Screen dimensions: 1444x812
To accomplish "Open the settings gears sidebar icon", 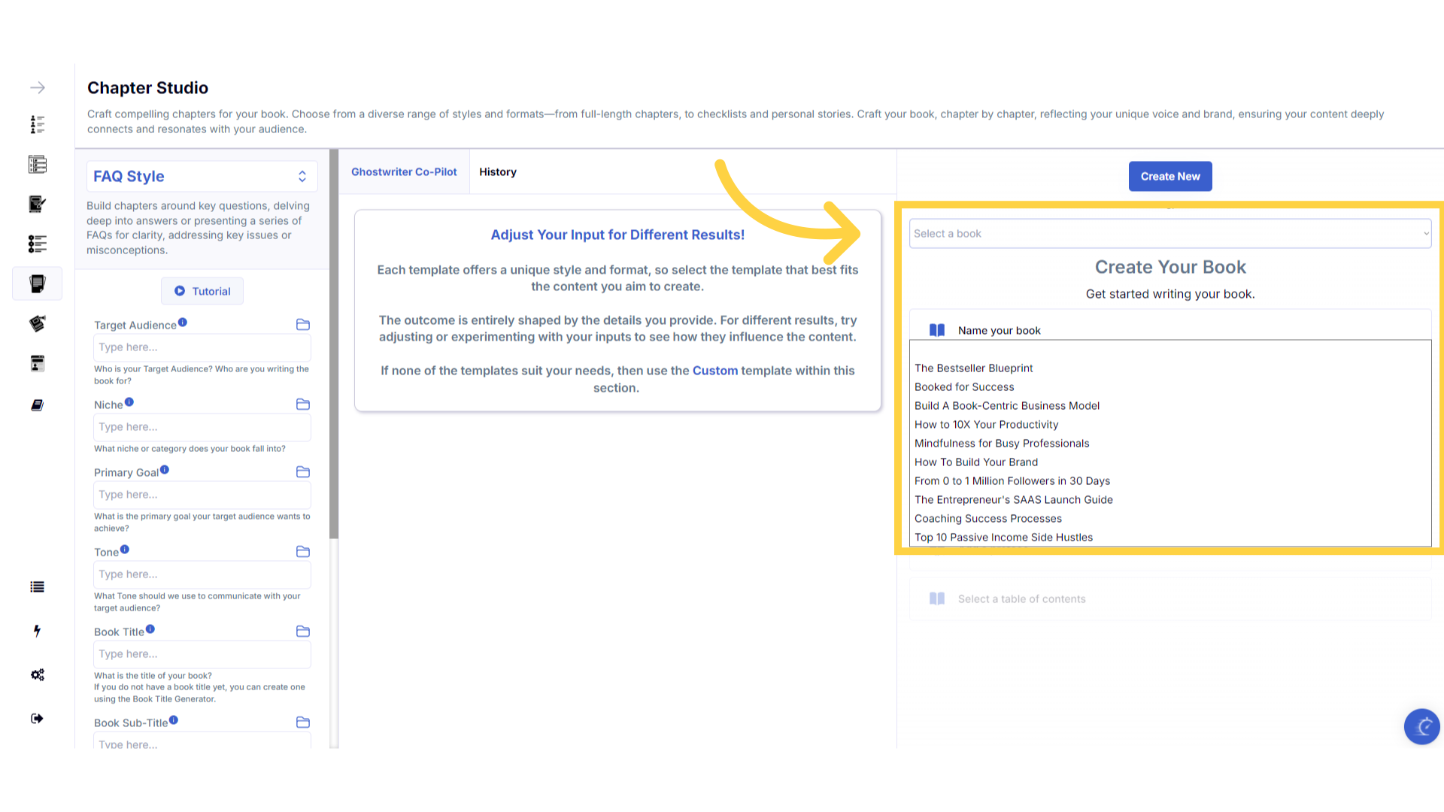I will click(37, 674).
